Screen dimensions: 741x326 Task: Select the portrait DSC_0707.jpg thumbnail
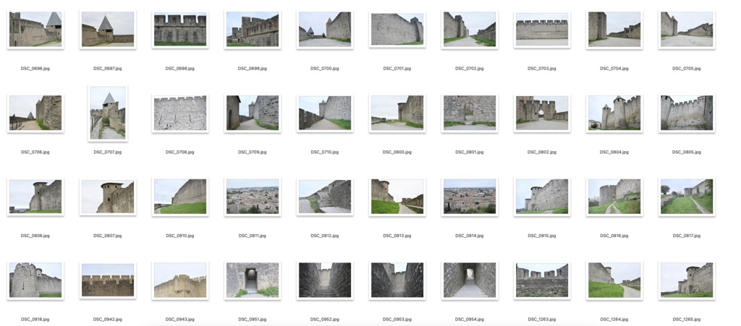[108, 113]
